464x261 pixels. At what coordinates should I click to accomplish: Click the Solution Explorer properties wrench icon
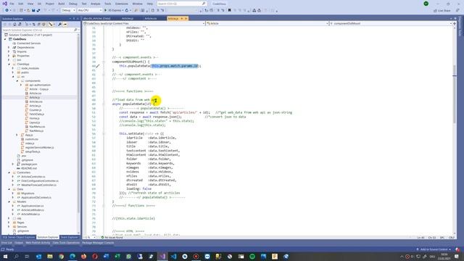(x=59, y=24)
